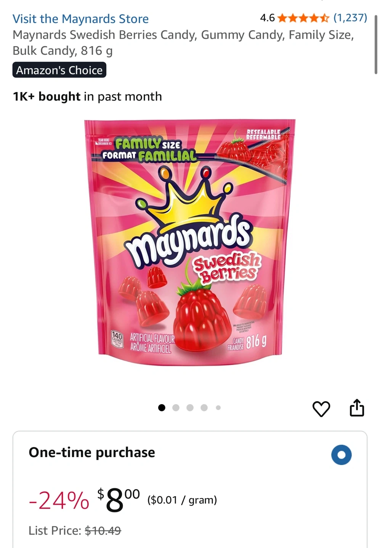Screen dimensions: 380x548
Task: Tap the $8.00 price
Action: coord(119,500)
